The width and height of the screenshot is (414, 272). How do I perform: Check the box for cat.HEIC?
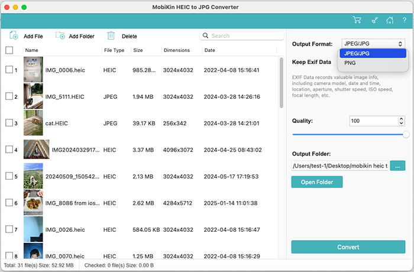tap(9, 123)
